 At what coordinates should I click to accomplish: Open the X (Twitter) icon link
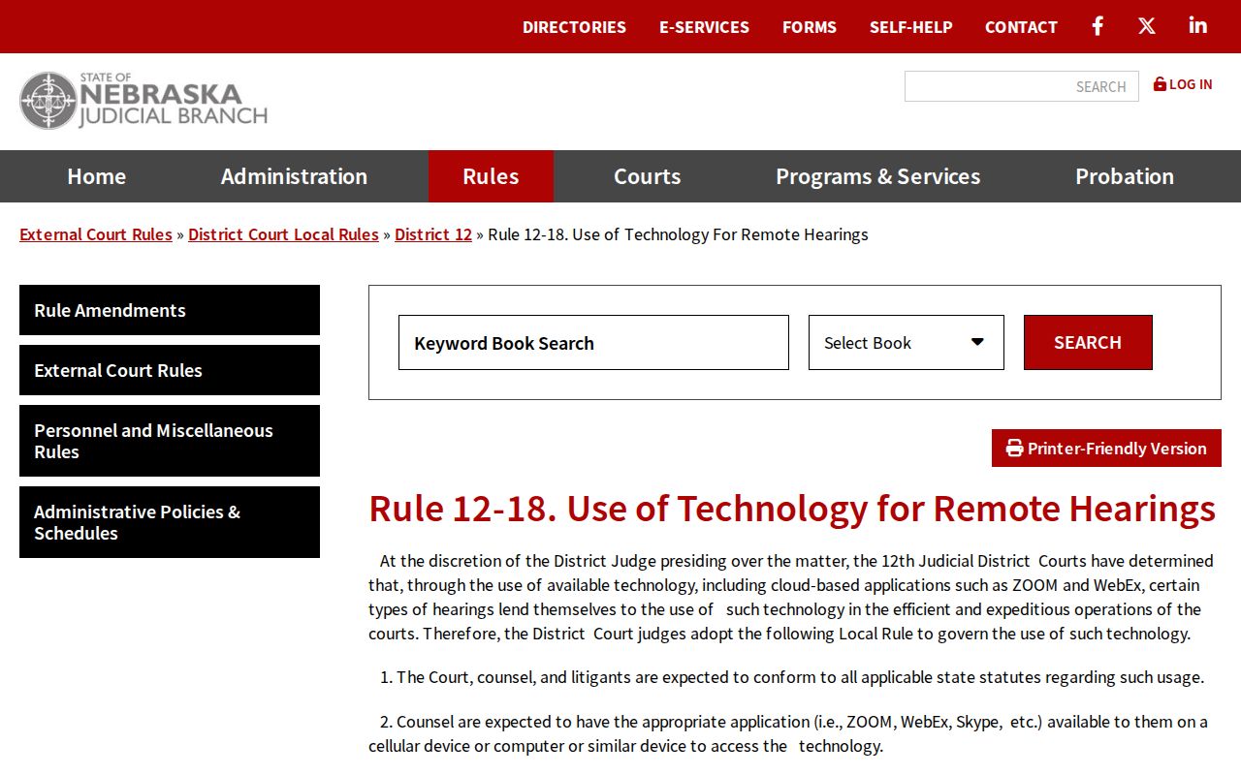point(1147,26)
